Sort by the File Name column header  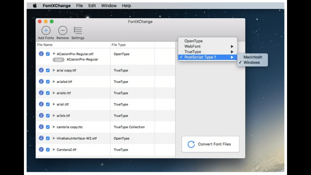tap(73, 45)
